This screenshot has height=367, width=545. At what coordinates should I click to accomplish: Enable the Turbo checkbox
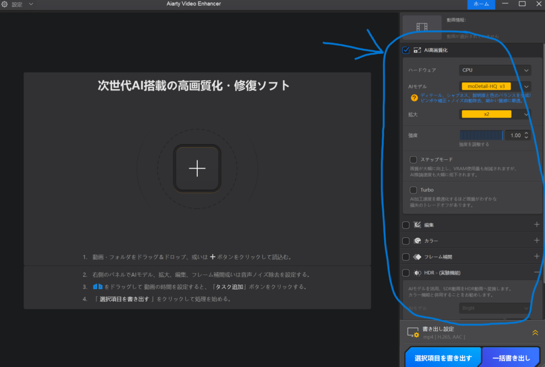pyautogui.click(x=414, y=190)
